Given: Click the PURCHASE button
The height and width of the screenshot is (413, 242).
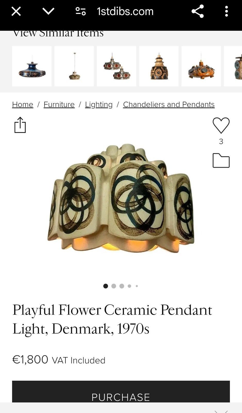Looking at the screenshot, I should click(x=121, y=392).
